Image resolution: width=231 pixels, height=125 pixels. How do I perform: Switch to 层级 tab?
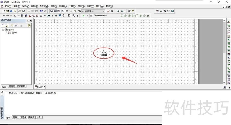point(4,87)
